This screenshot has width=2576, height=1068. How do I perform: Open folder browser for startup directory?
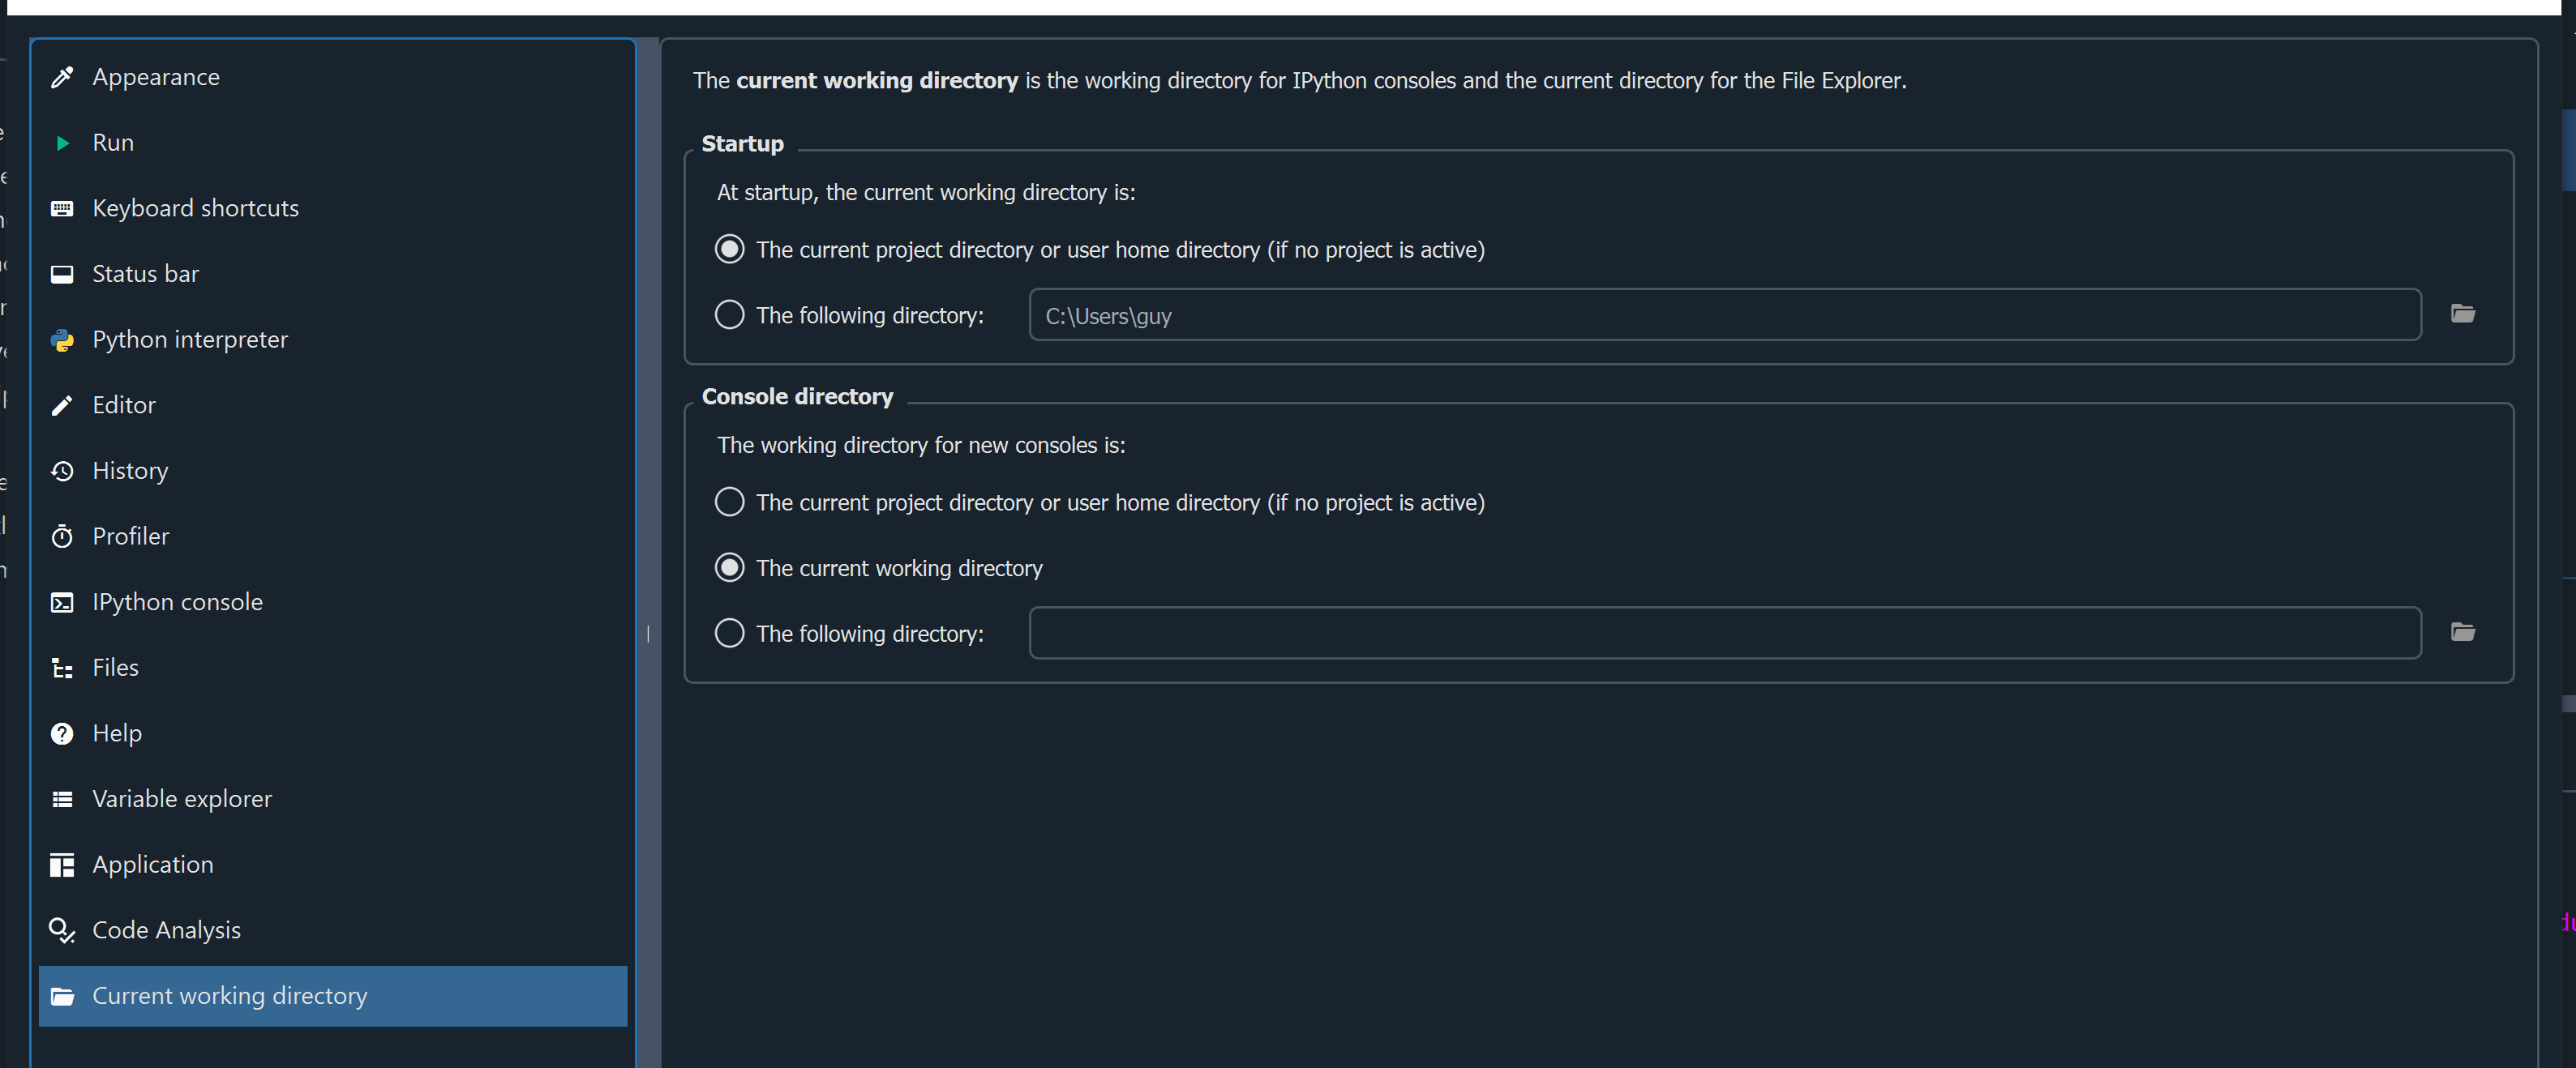2464,313
